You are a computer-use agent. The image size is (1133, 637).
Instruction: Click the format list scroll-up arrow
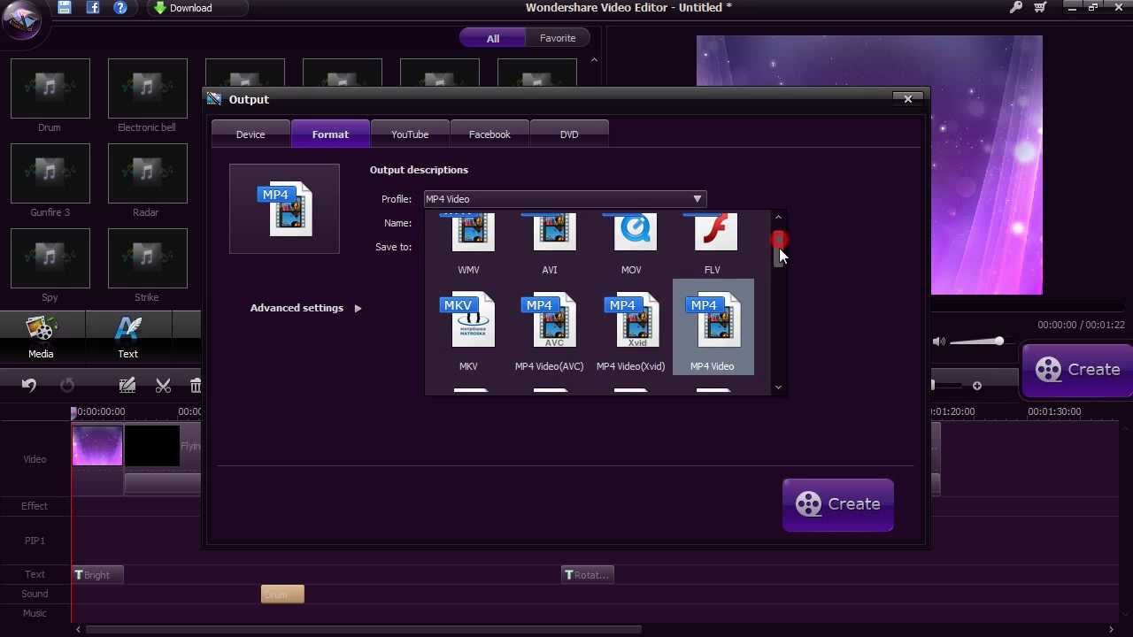[778, 217]
